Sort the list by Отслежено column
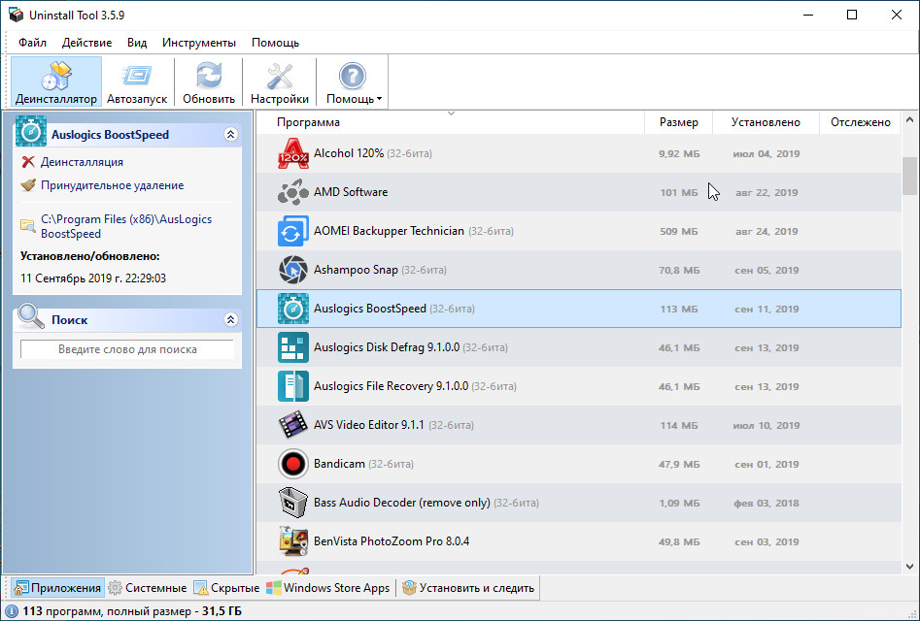Screen dimensions: 920x621 (x=860, y=122)
